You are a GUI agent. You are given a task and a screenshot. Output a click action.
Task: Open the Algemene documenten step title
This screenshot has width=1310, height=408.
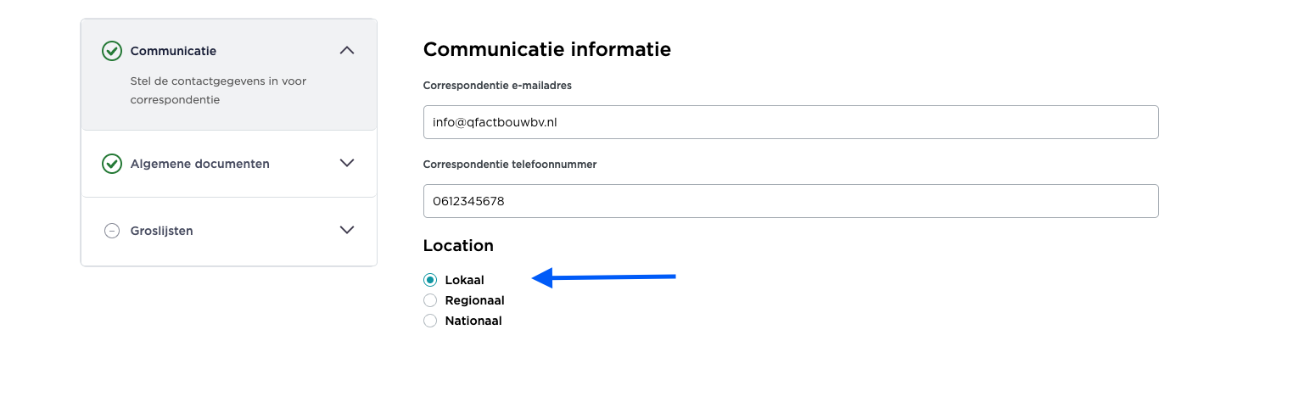[199, 164]
